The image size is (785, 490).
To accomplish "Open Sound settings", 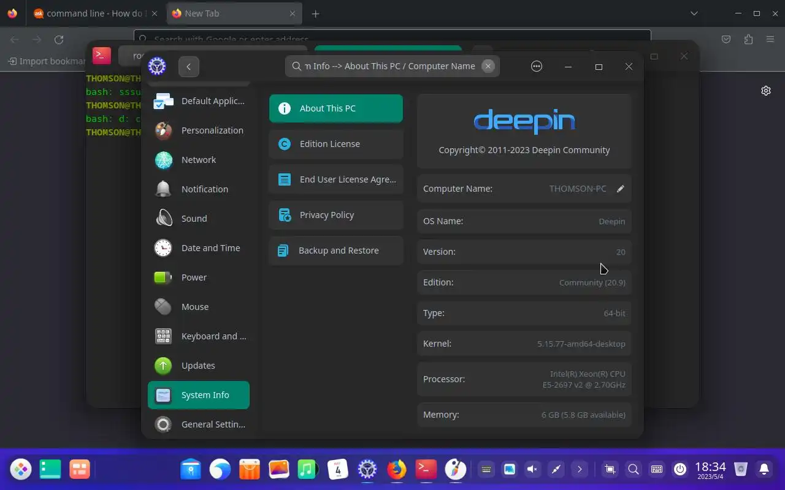I will (x=199, y=219).
